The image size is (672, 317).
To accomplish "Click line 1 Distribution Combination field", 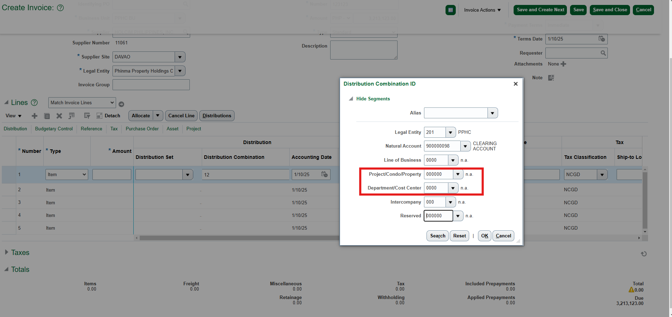I will tap(246, 175).
